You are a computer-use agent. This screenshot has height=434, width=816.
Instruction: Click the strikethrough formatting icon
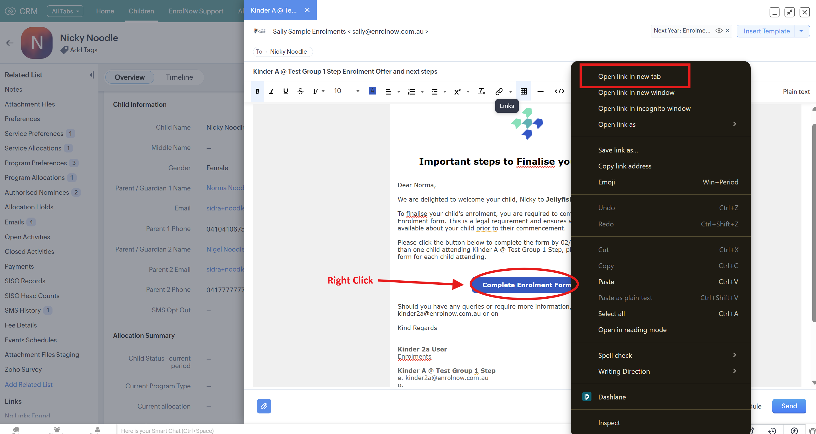click(x=300, y=91)
